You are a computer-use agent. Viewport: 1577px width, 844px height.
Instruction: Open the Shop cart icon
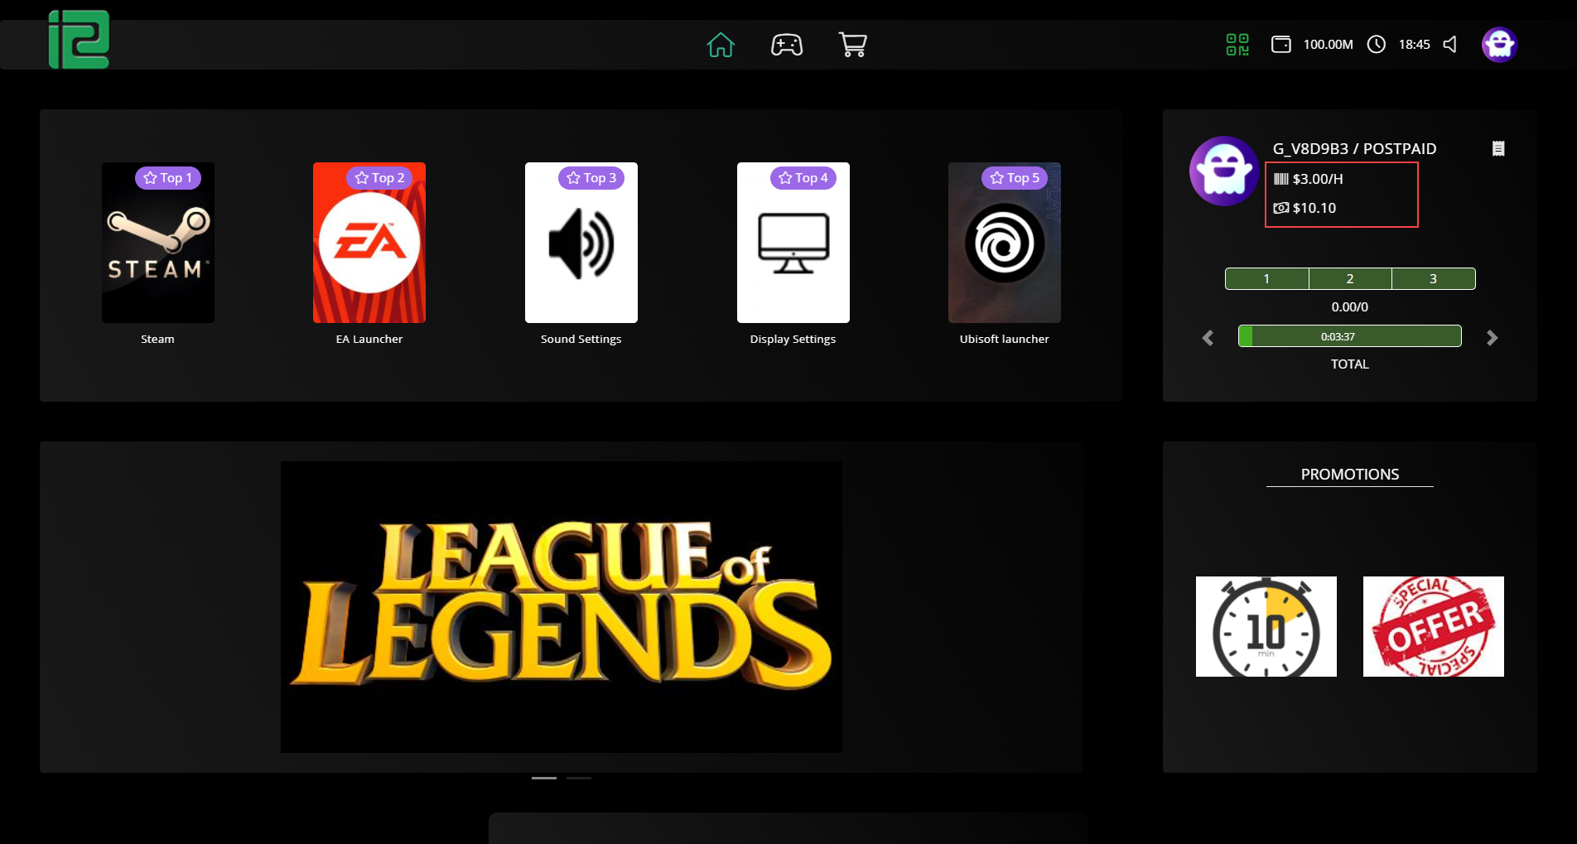pos(853,45)
